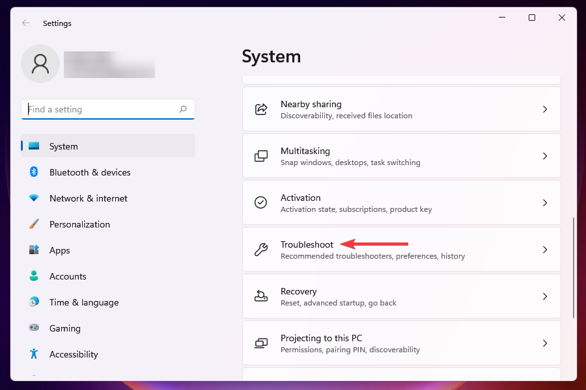The width and height of the screenshot is (586, 390).
Task: Open Accessibility settings
Action: click(x=108, y=354)
